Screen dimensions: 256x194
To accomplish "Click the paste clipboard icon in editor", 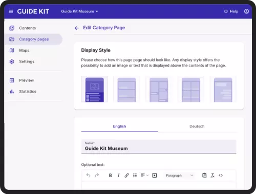I will pyautogui.click(x=204, y=175).
